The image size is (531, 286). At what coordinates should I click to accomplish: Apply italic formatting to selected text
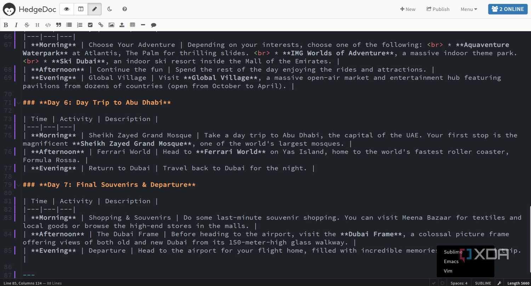(x=16, y=25)
